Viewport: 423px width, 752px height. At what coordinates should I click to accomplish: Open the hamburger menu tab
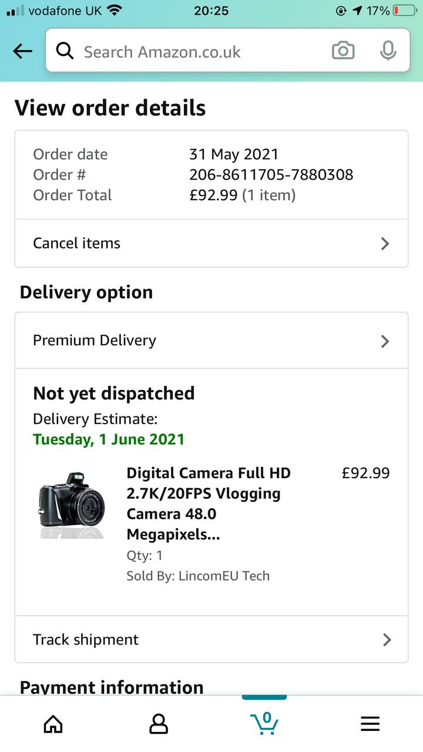(370, 724)
